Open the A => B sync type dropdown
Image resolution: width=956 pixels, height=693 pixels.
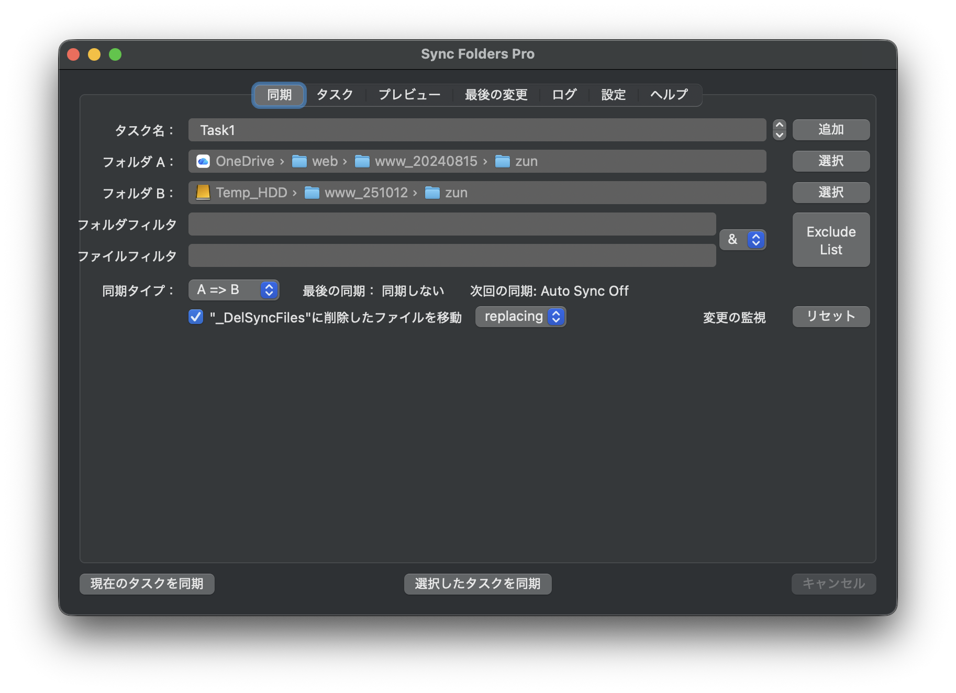[234, 290]
